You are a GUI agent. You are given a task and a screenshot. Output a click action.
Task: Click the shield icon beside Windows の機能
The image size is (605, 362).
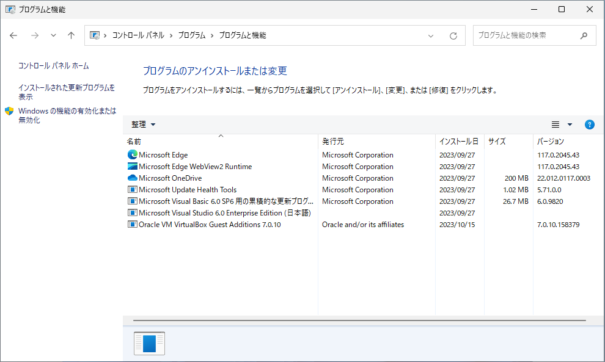pos(9,111)
